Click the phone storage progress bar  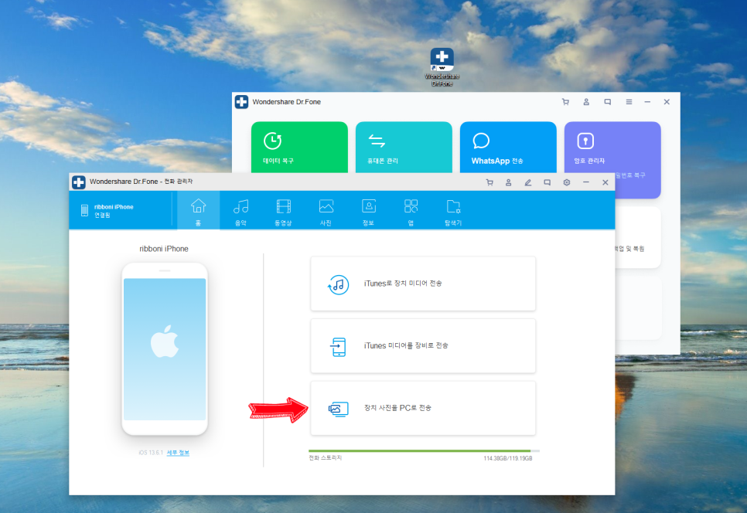point(424,450)
